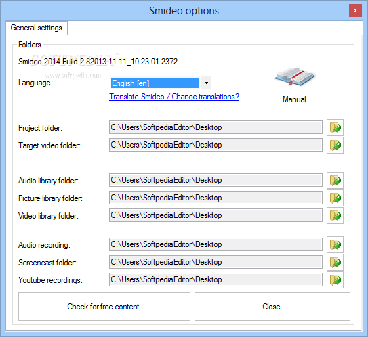This screenshot has width=368, height=337.
Task: Click the Language: label
Action: pyautogui.click(x=35, y=83)
